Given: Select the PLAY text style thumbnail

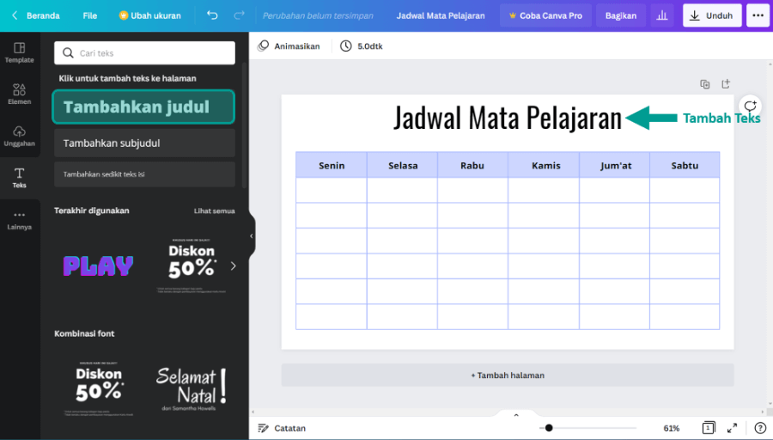Looking at the screenshot, I should (98, 266).
